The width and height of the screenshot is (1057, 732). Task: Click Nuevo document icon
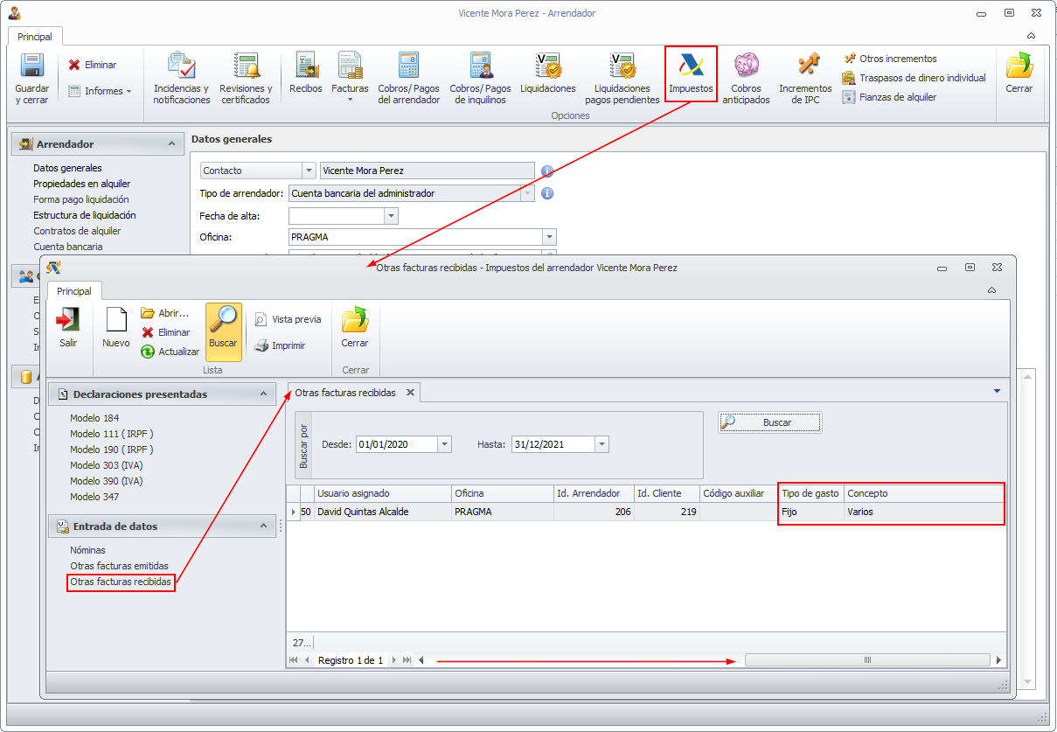click(115, 329)
